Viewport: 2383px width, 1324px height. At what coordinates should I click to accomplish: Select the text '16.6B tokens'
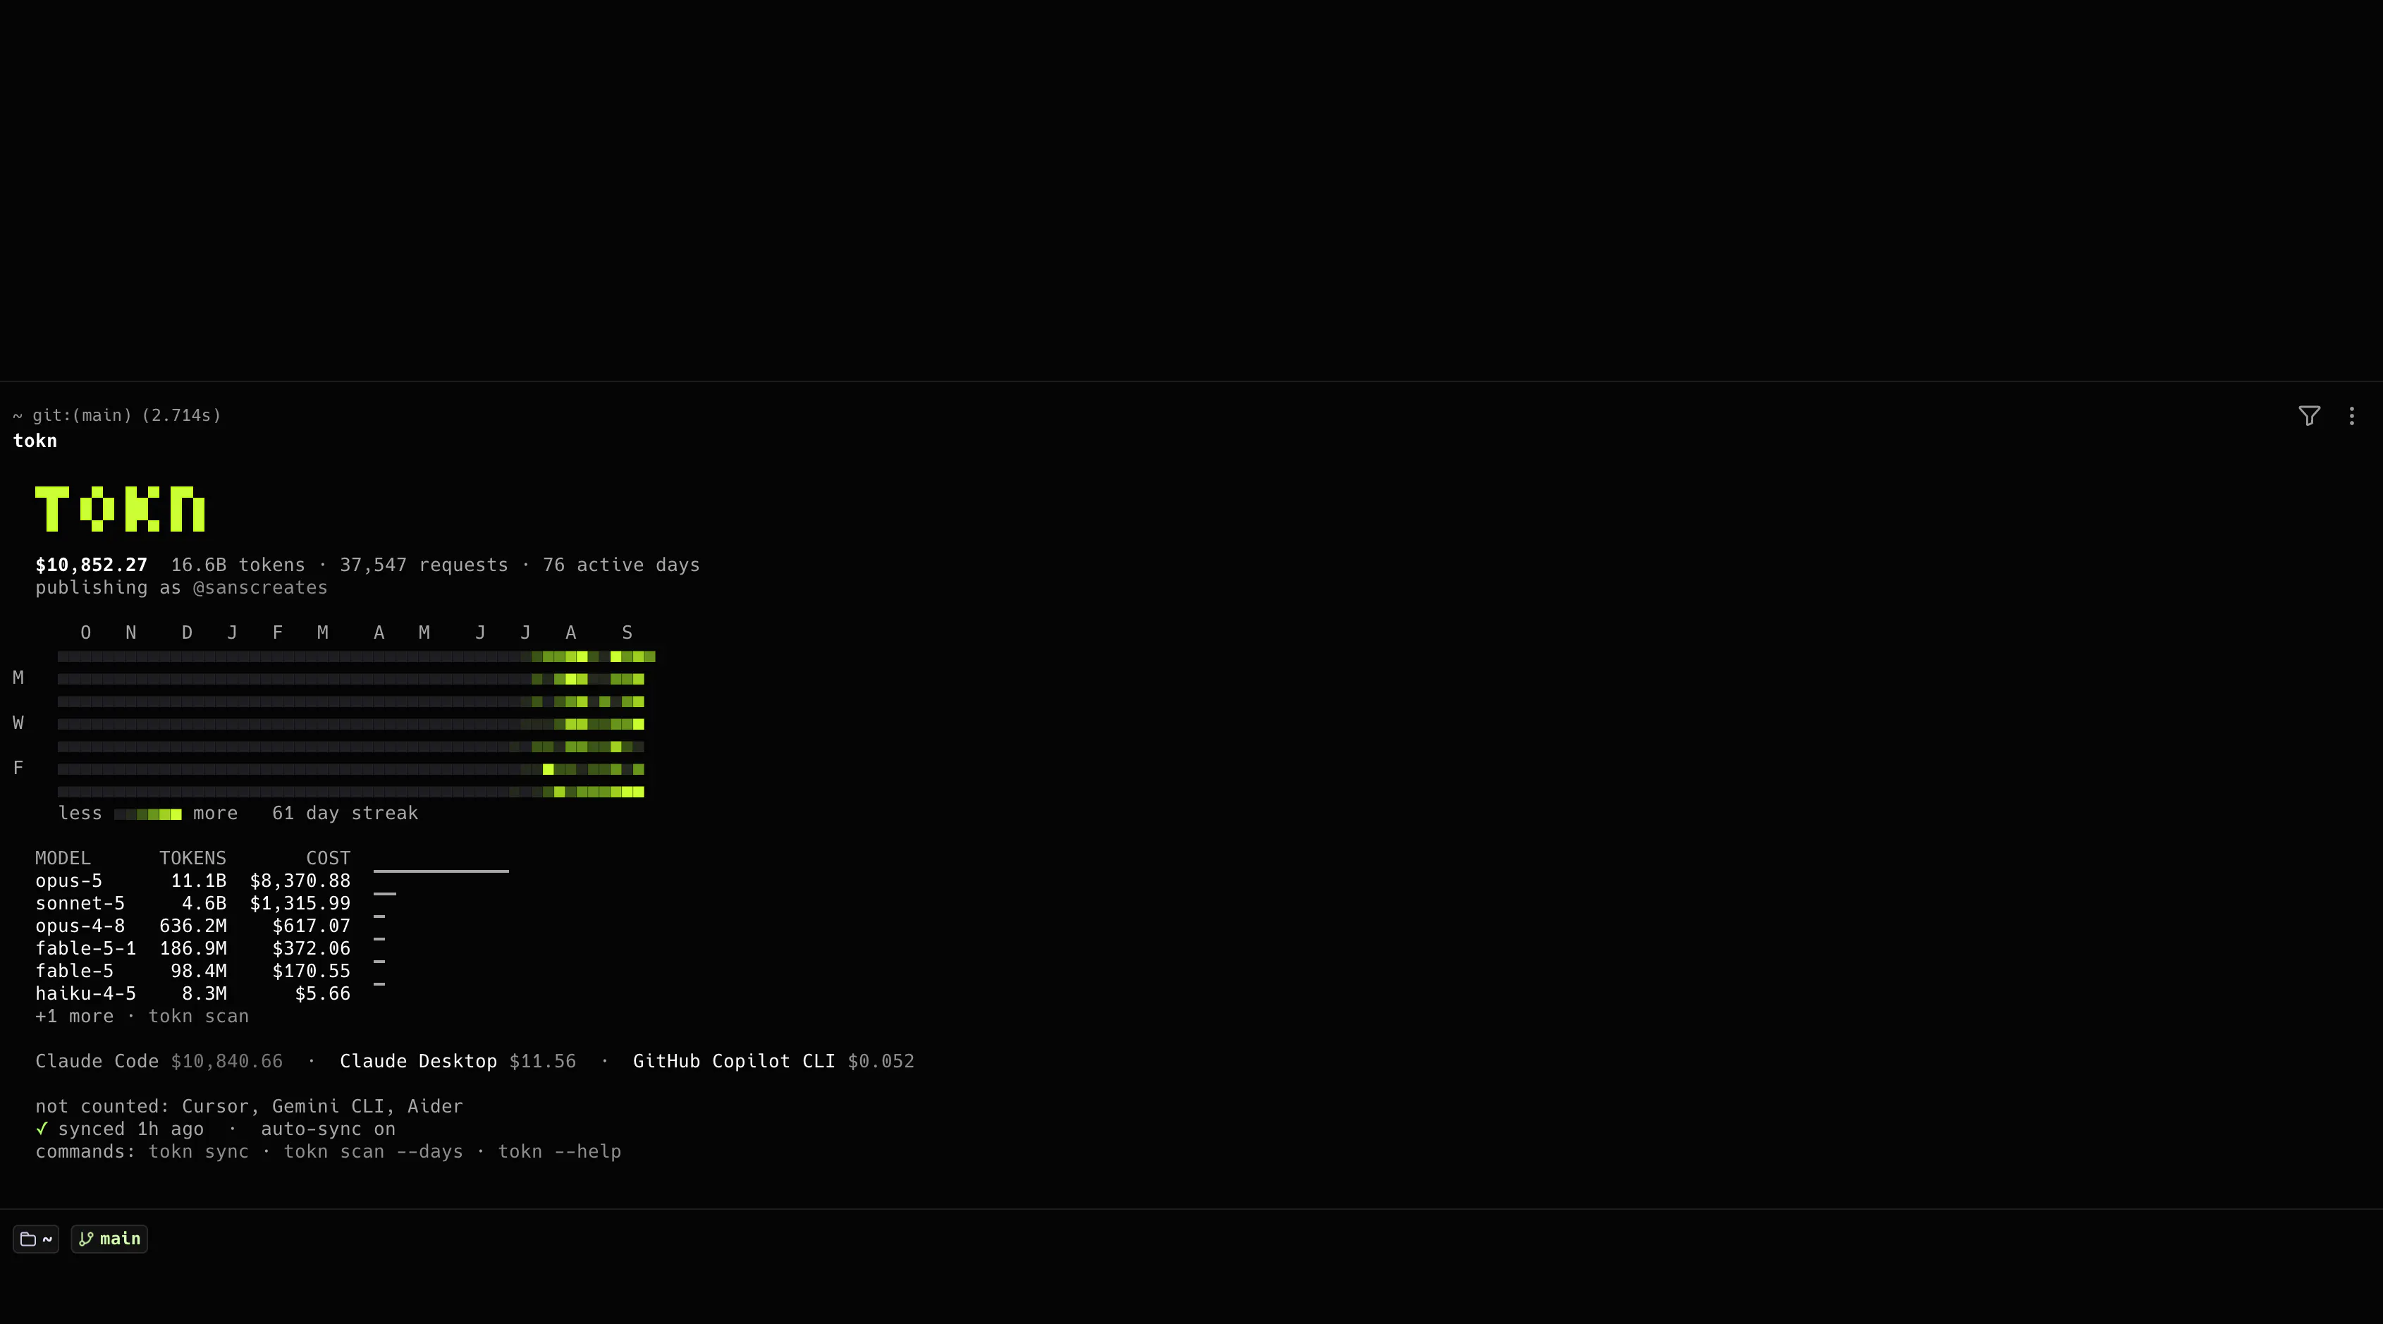pyautogui.click(x=238, y=565)
